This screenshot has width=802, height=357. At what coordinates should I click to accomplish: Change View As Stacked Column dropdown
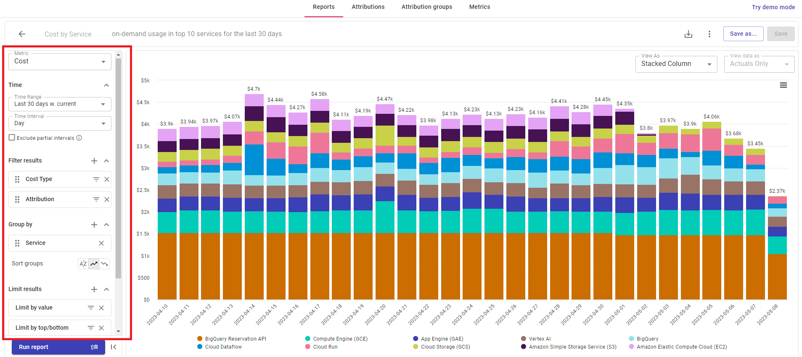676,64
